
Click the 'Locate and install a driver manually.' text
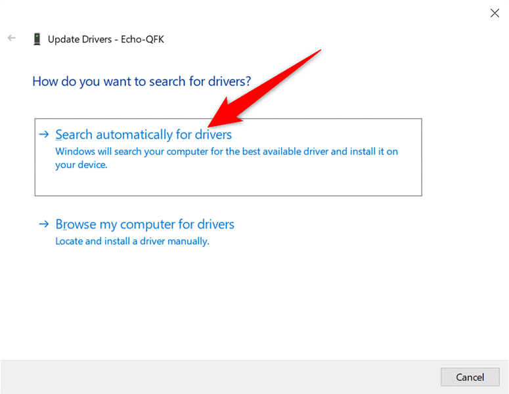click(132, 242)
